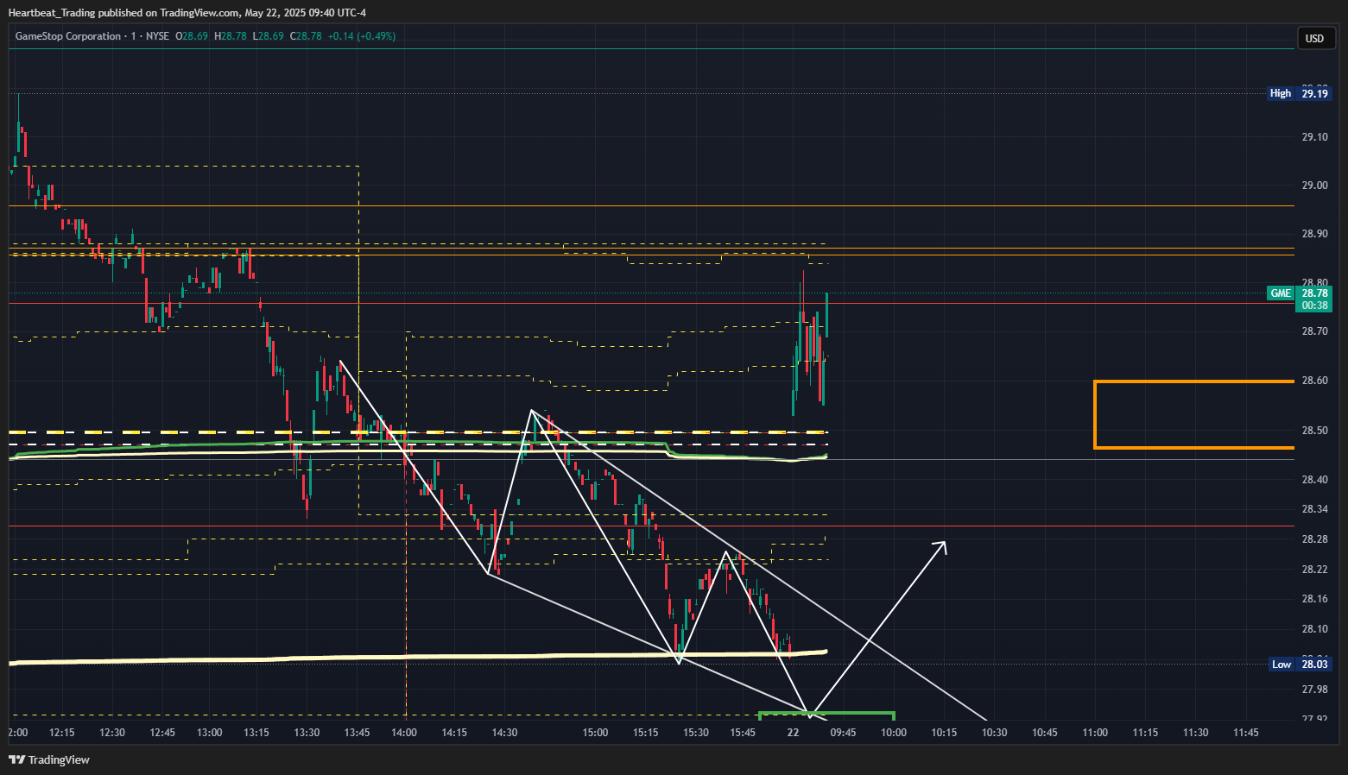Click the 28.22 price axis label
The width and height of the screenshot is (1348, 775).
[x=1314, y=570]
